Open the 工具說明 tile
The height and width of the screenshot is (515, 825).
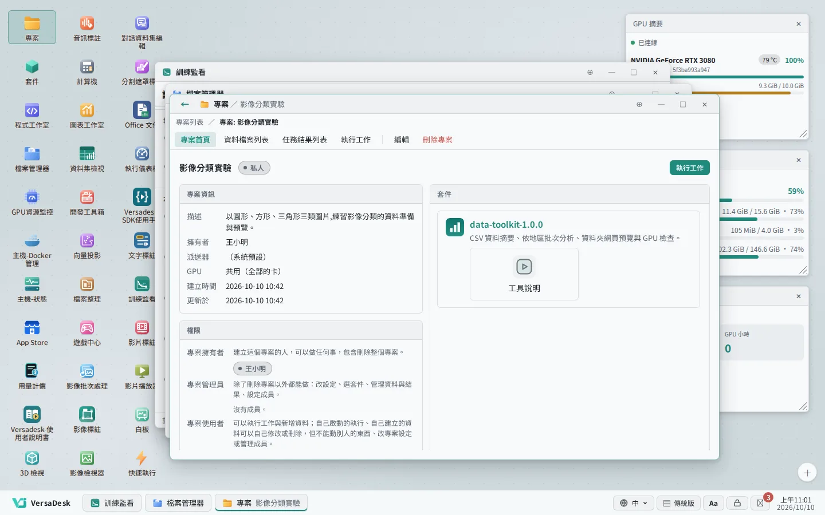tap(524, 274)
